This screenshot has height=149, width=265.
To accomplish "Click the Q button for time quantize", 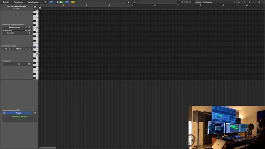I will click(29, 27).
